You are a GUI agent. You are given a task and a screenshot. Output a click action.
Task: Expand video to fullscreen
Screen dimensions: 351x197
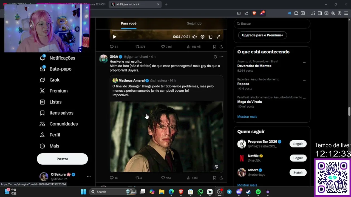(x=218, y=37)
